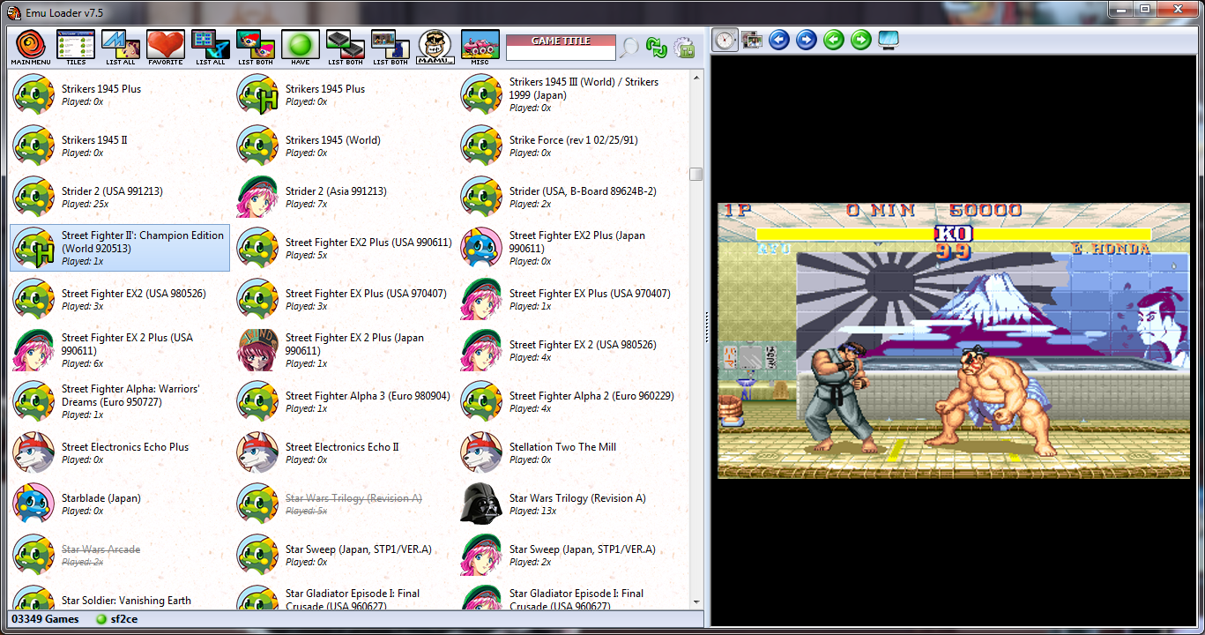Select Street Fighter II': Champion Edition entry
1205x635 pixels.
(120, 248)
